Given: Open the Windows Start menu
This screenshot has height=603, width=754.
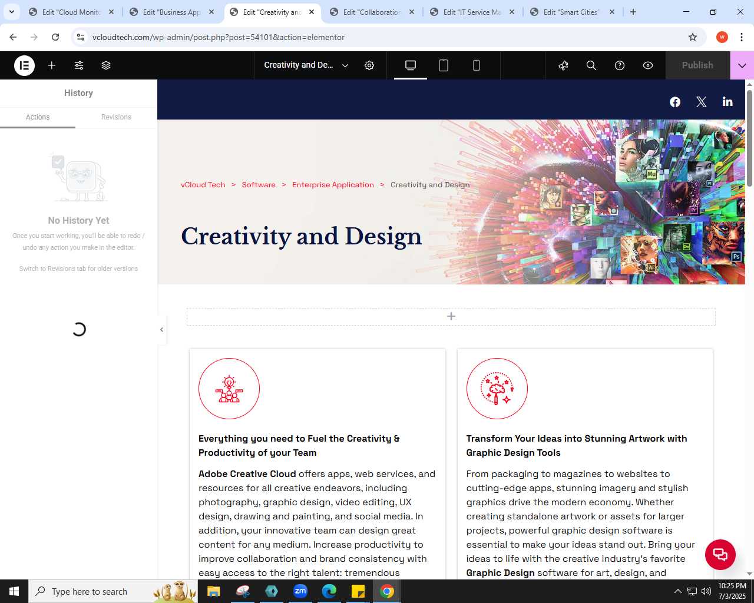Looking at the screenshot, I should (14, 591).
